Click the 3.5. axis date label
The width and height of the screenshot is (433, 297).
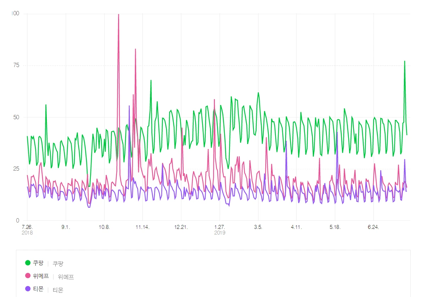point(258,227)
